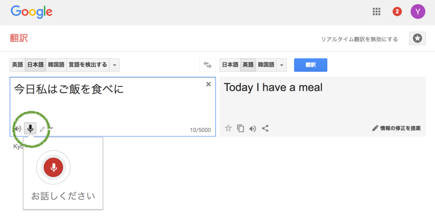This screenshot has width=435, height=223.
Task: Open the Google apps grid
Action: coord(376,12)
